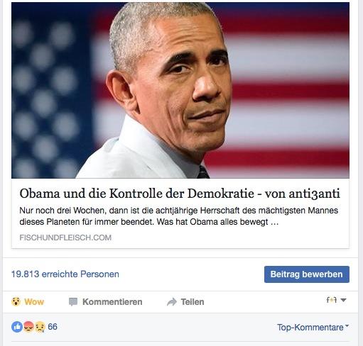The height and width of the screenshot is (346, 363).
Task: Click the 66 reactions count
Action: pyautogui.click(x=53, y=327)
